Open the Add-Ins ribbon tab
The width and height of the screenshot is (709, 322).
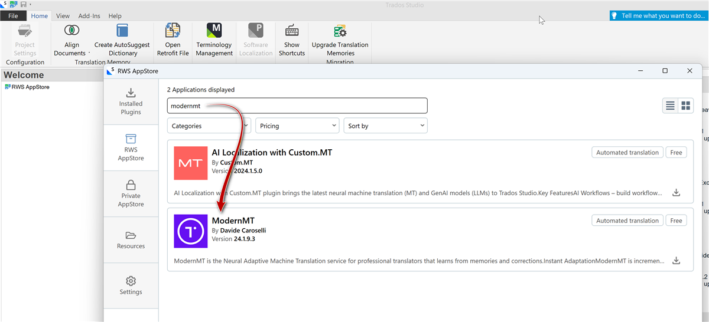pyautogui.click(x=90, y=16)
